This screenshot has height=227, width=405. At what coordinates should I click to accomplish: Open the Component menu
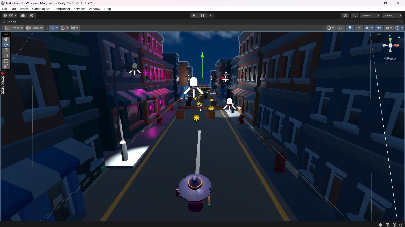click(62, 9)
